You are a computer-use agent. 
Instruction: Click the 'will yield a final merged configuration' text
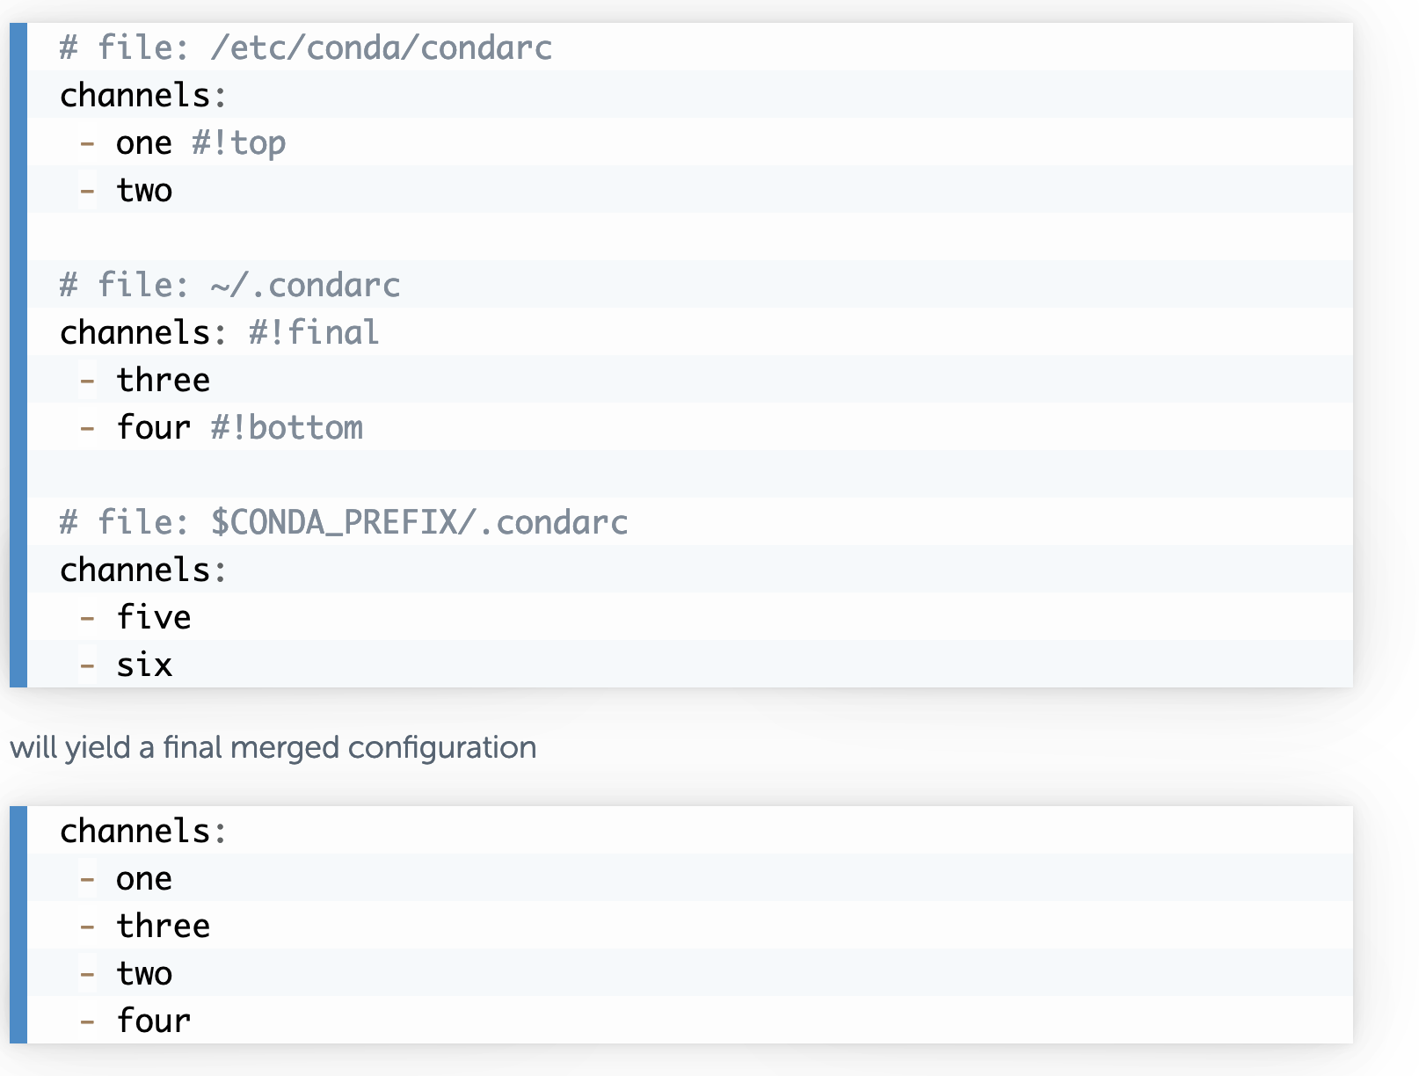273,747
